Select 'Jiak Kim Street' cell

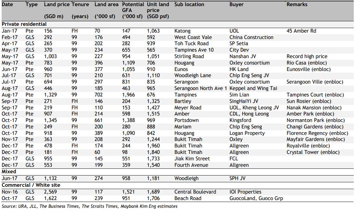click(x=192, y=159)
